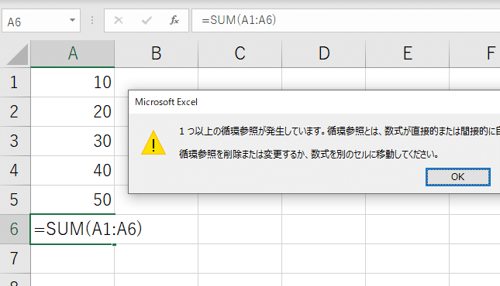
Task: Select row 6 header
Action: coord(15,229)
